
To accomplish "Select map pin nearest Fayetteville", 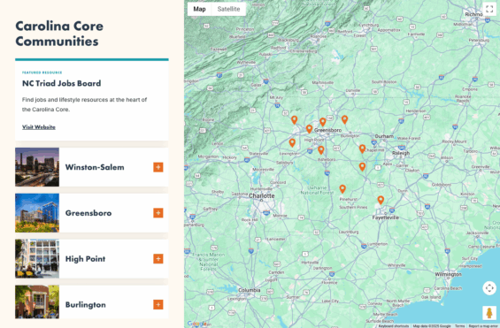I will (381, 200).
